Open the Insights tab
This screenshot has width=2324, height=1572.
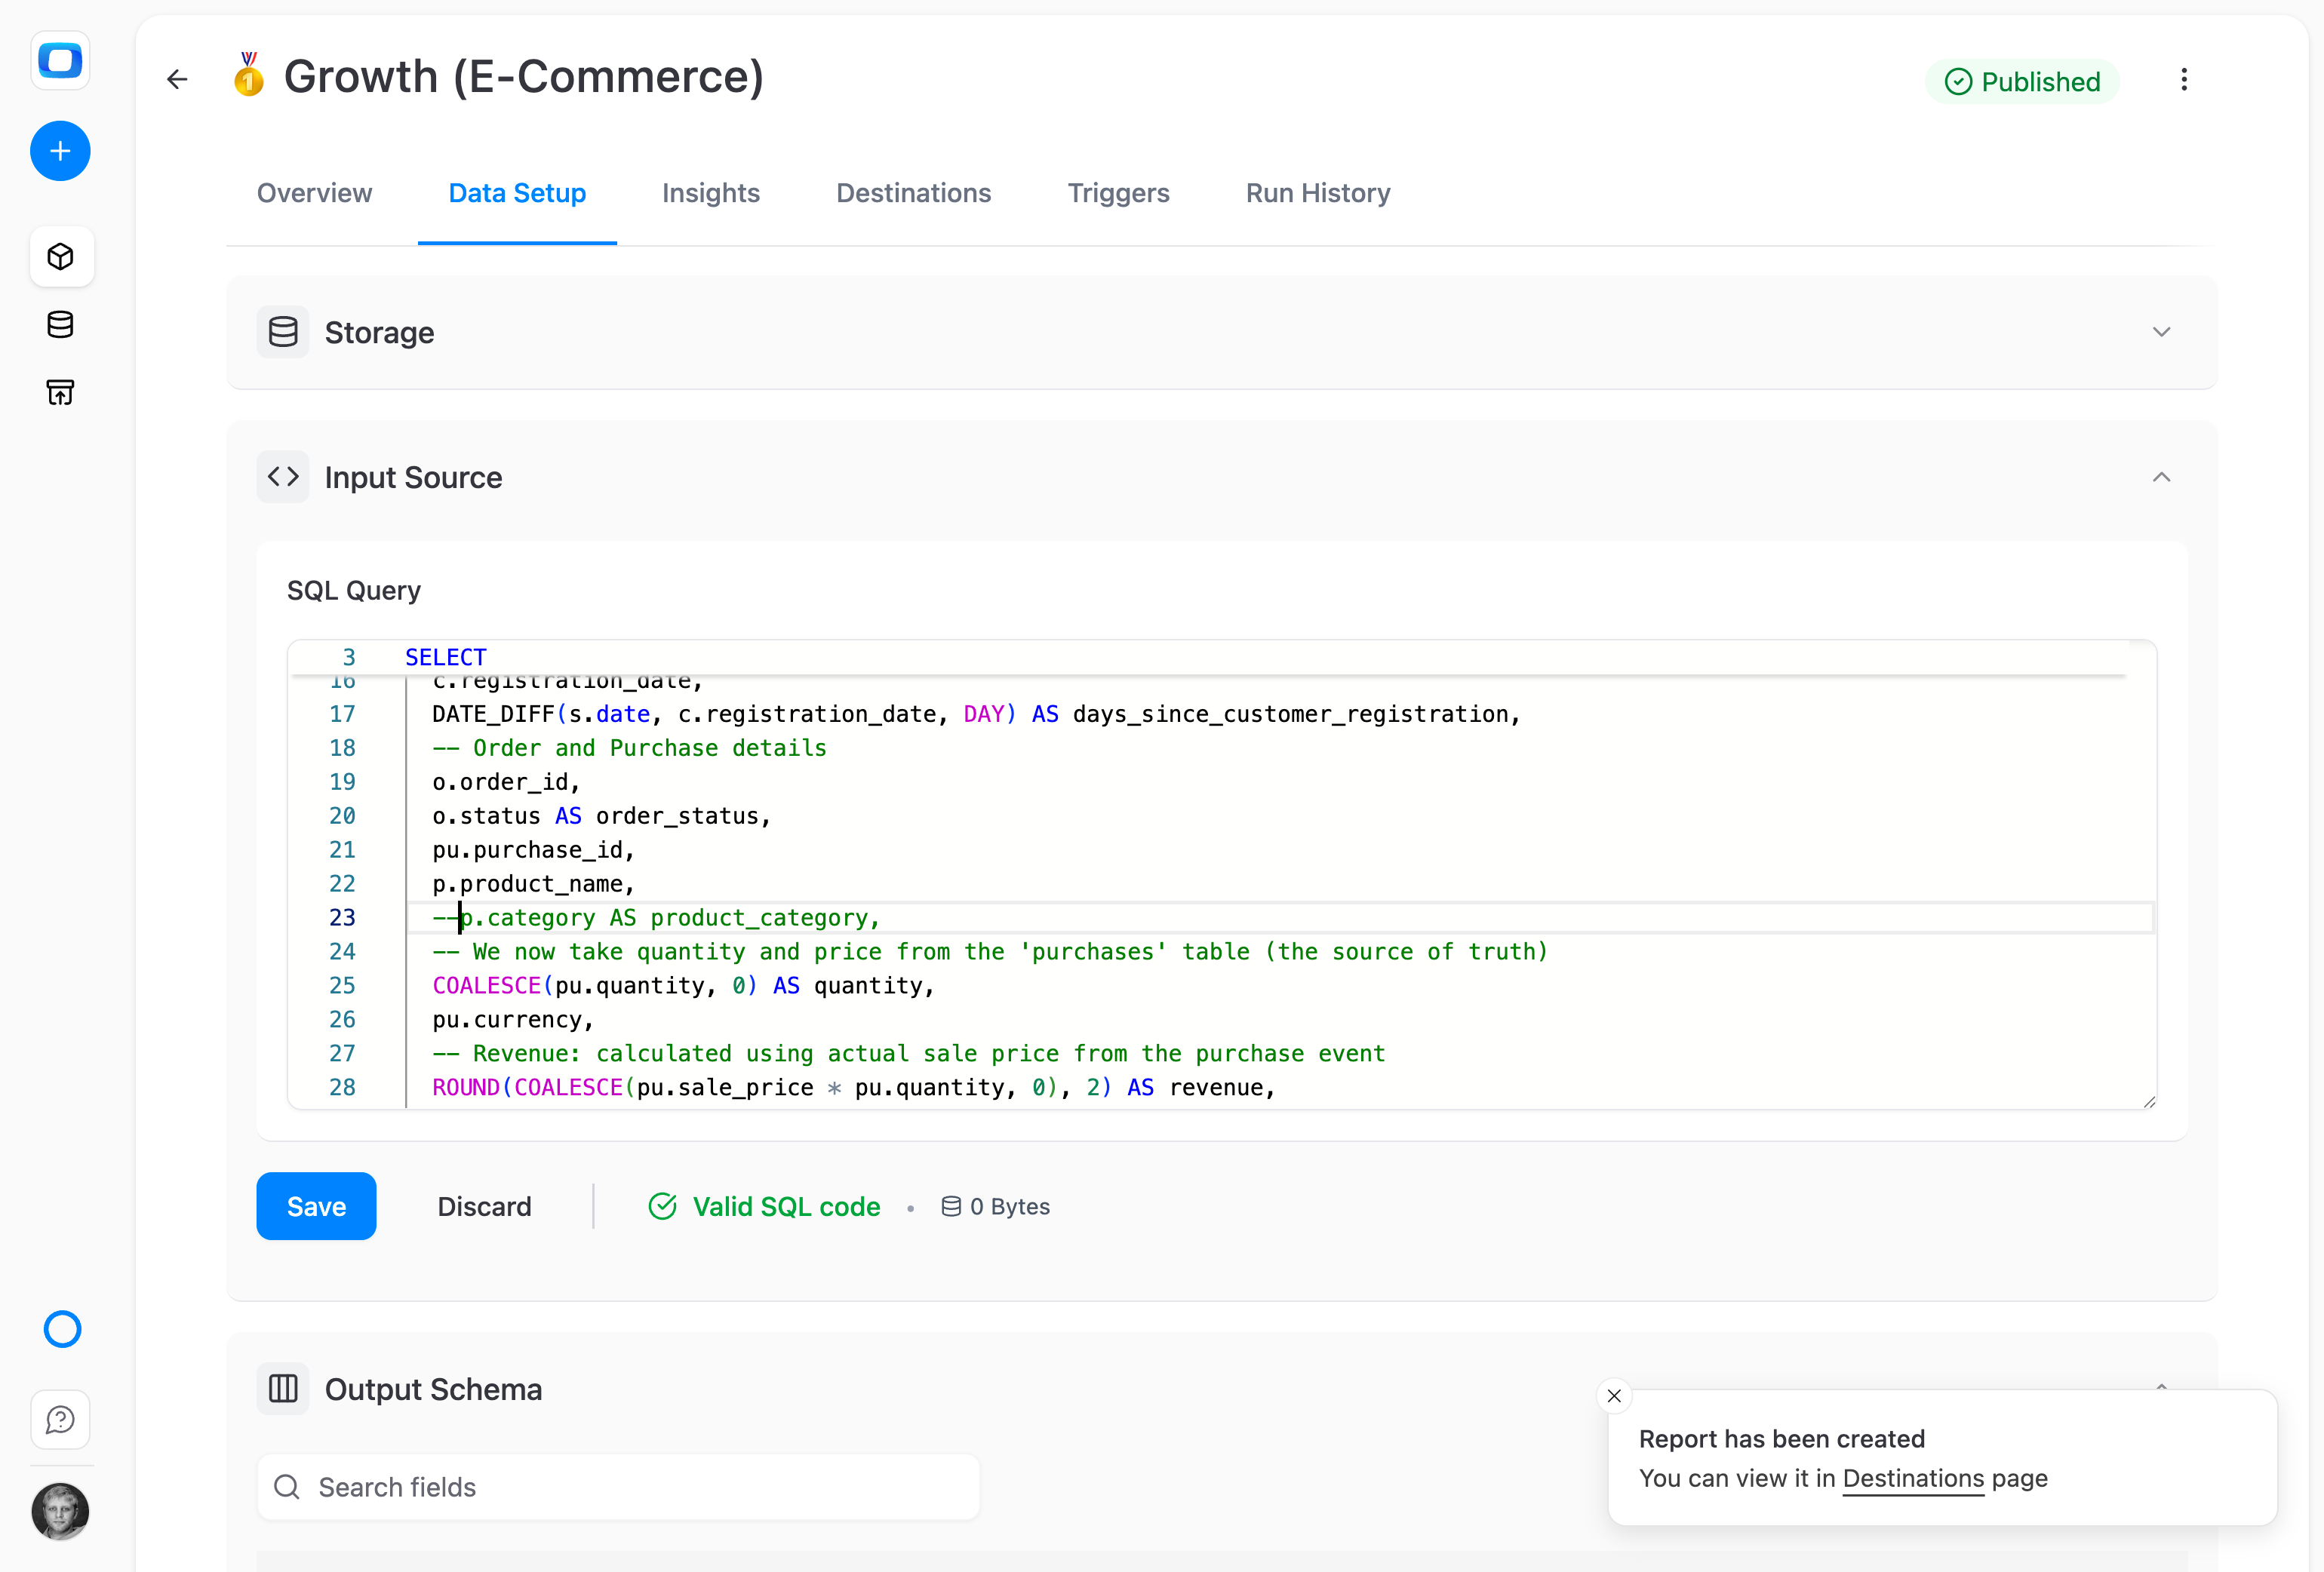click(x=711, y=193)
